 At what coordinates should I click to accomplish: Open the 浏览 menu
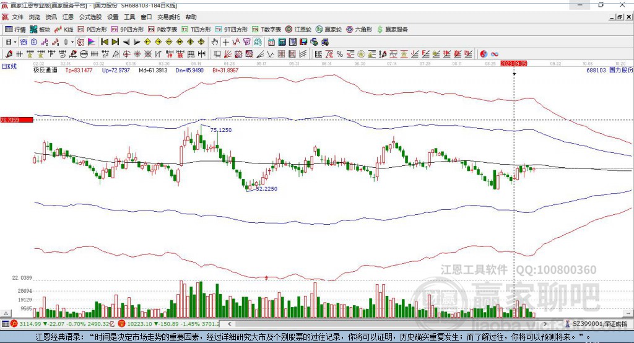35,17
